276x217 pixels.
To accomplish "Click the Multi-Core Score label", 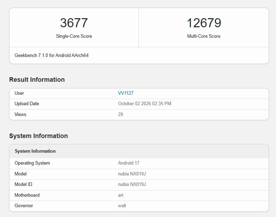I will pyautogui.click(x=204, y=36).
